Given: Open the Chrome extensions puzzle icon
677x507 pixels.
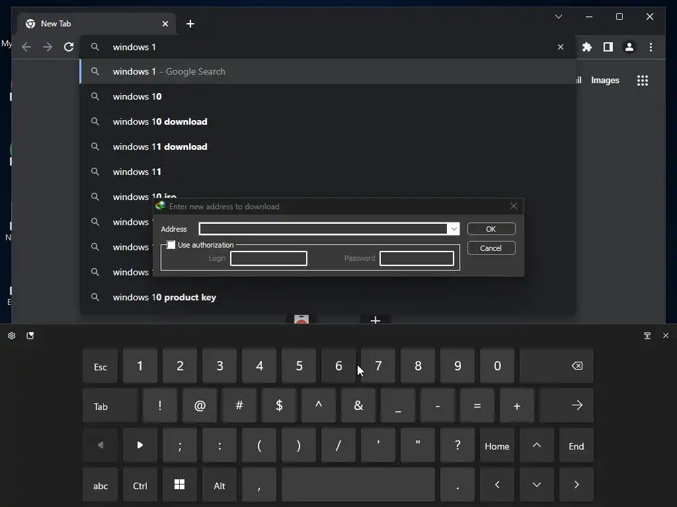Looking at the screenshot, I should coord(587,47).
